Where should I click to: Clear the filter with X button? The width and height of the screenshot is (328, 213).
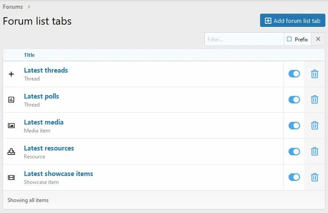(318, 39)
